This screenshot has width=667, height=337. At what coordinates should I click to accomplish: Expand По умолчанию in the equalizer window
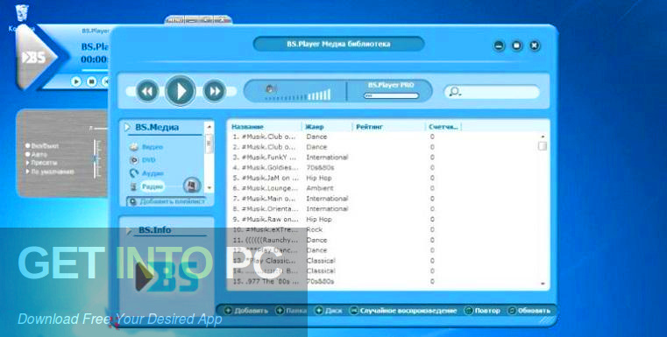pos(50,172)
